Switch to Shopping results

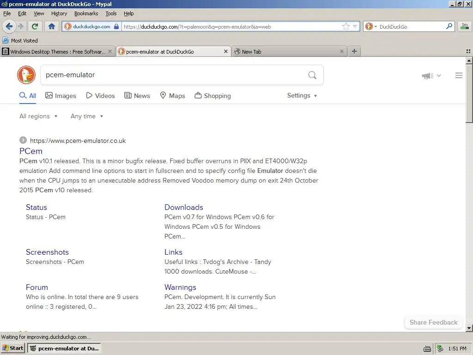pyautogui.click(x=212, y=96)
